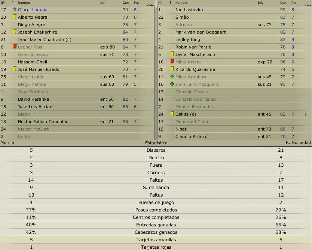Sort R. Sociedad list by Con header
This screenshot has height=251, width=312.
[283, 3]
